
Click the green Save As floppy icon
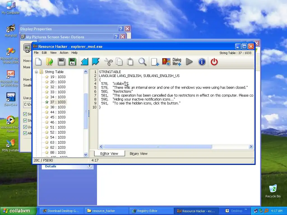tap(72, 62)
